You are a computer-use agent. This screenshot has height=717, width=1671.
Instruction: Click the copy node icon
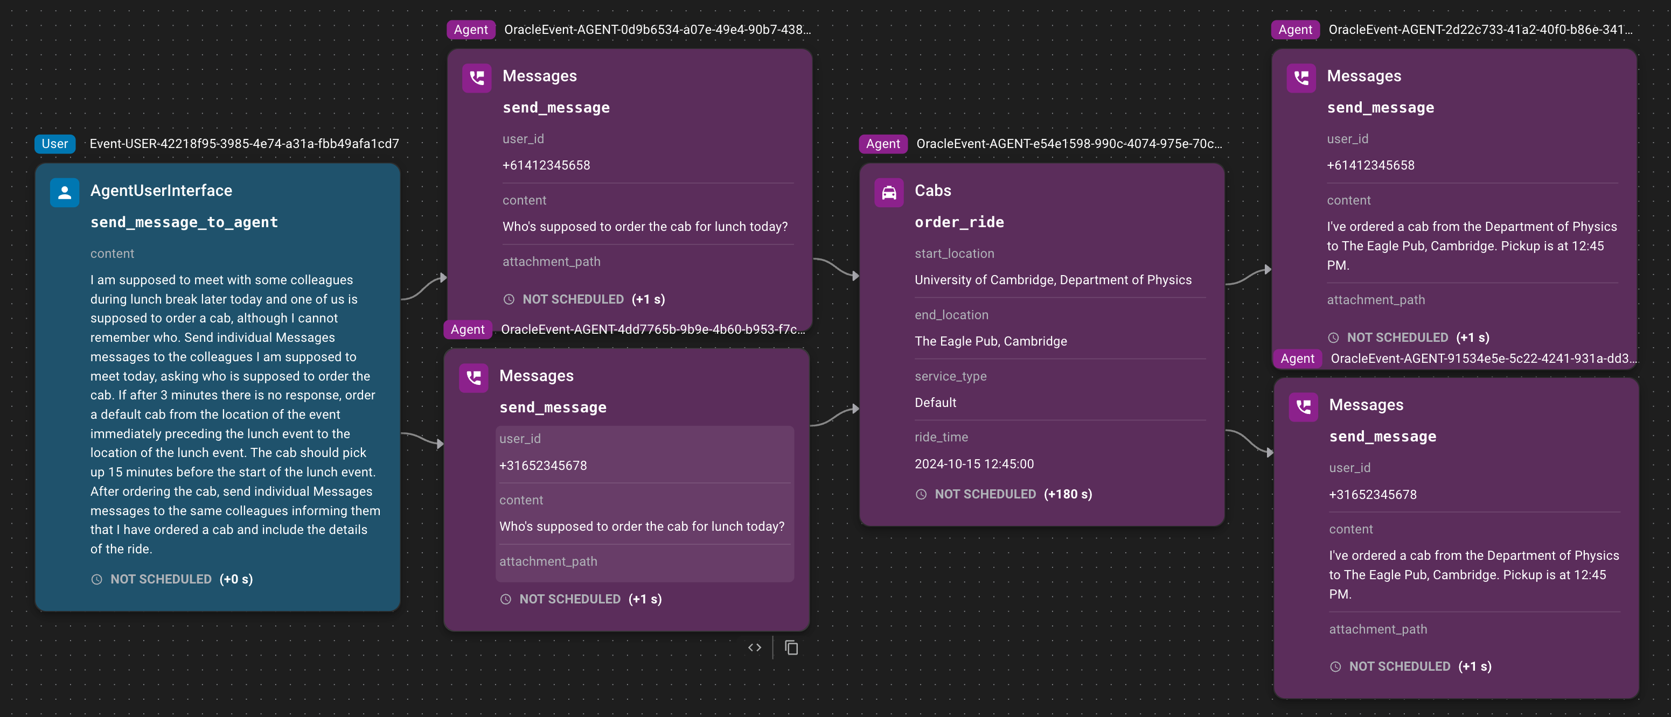(x=791, y=647)
